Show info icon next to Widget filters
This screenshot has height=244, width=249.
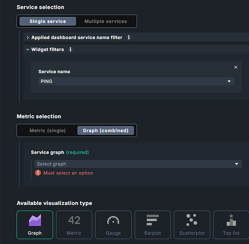[70, 49]
